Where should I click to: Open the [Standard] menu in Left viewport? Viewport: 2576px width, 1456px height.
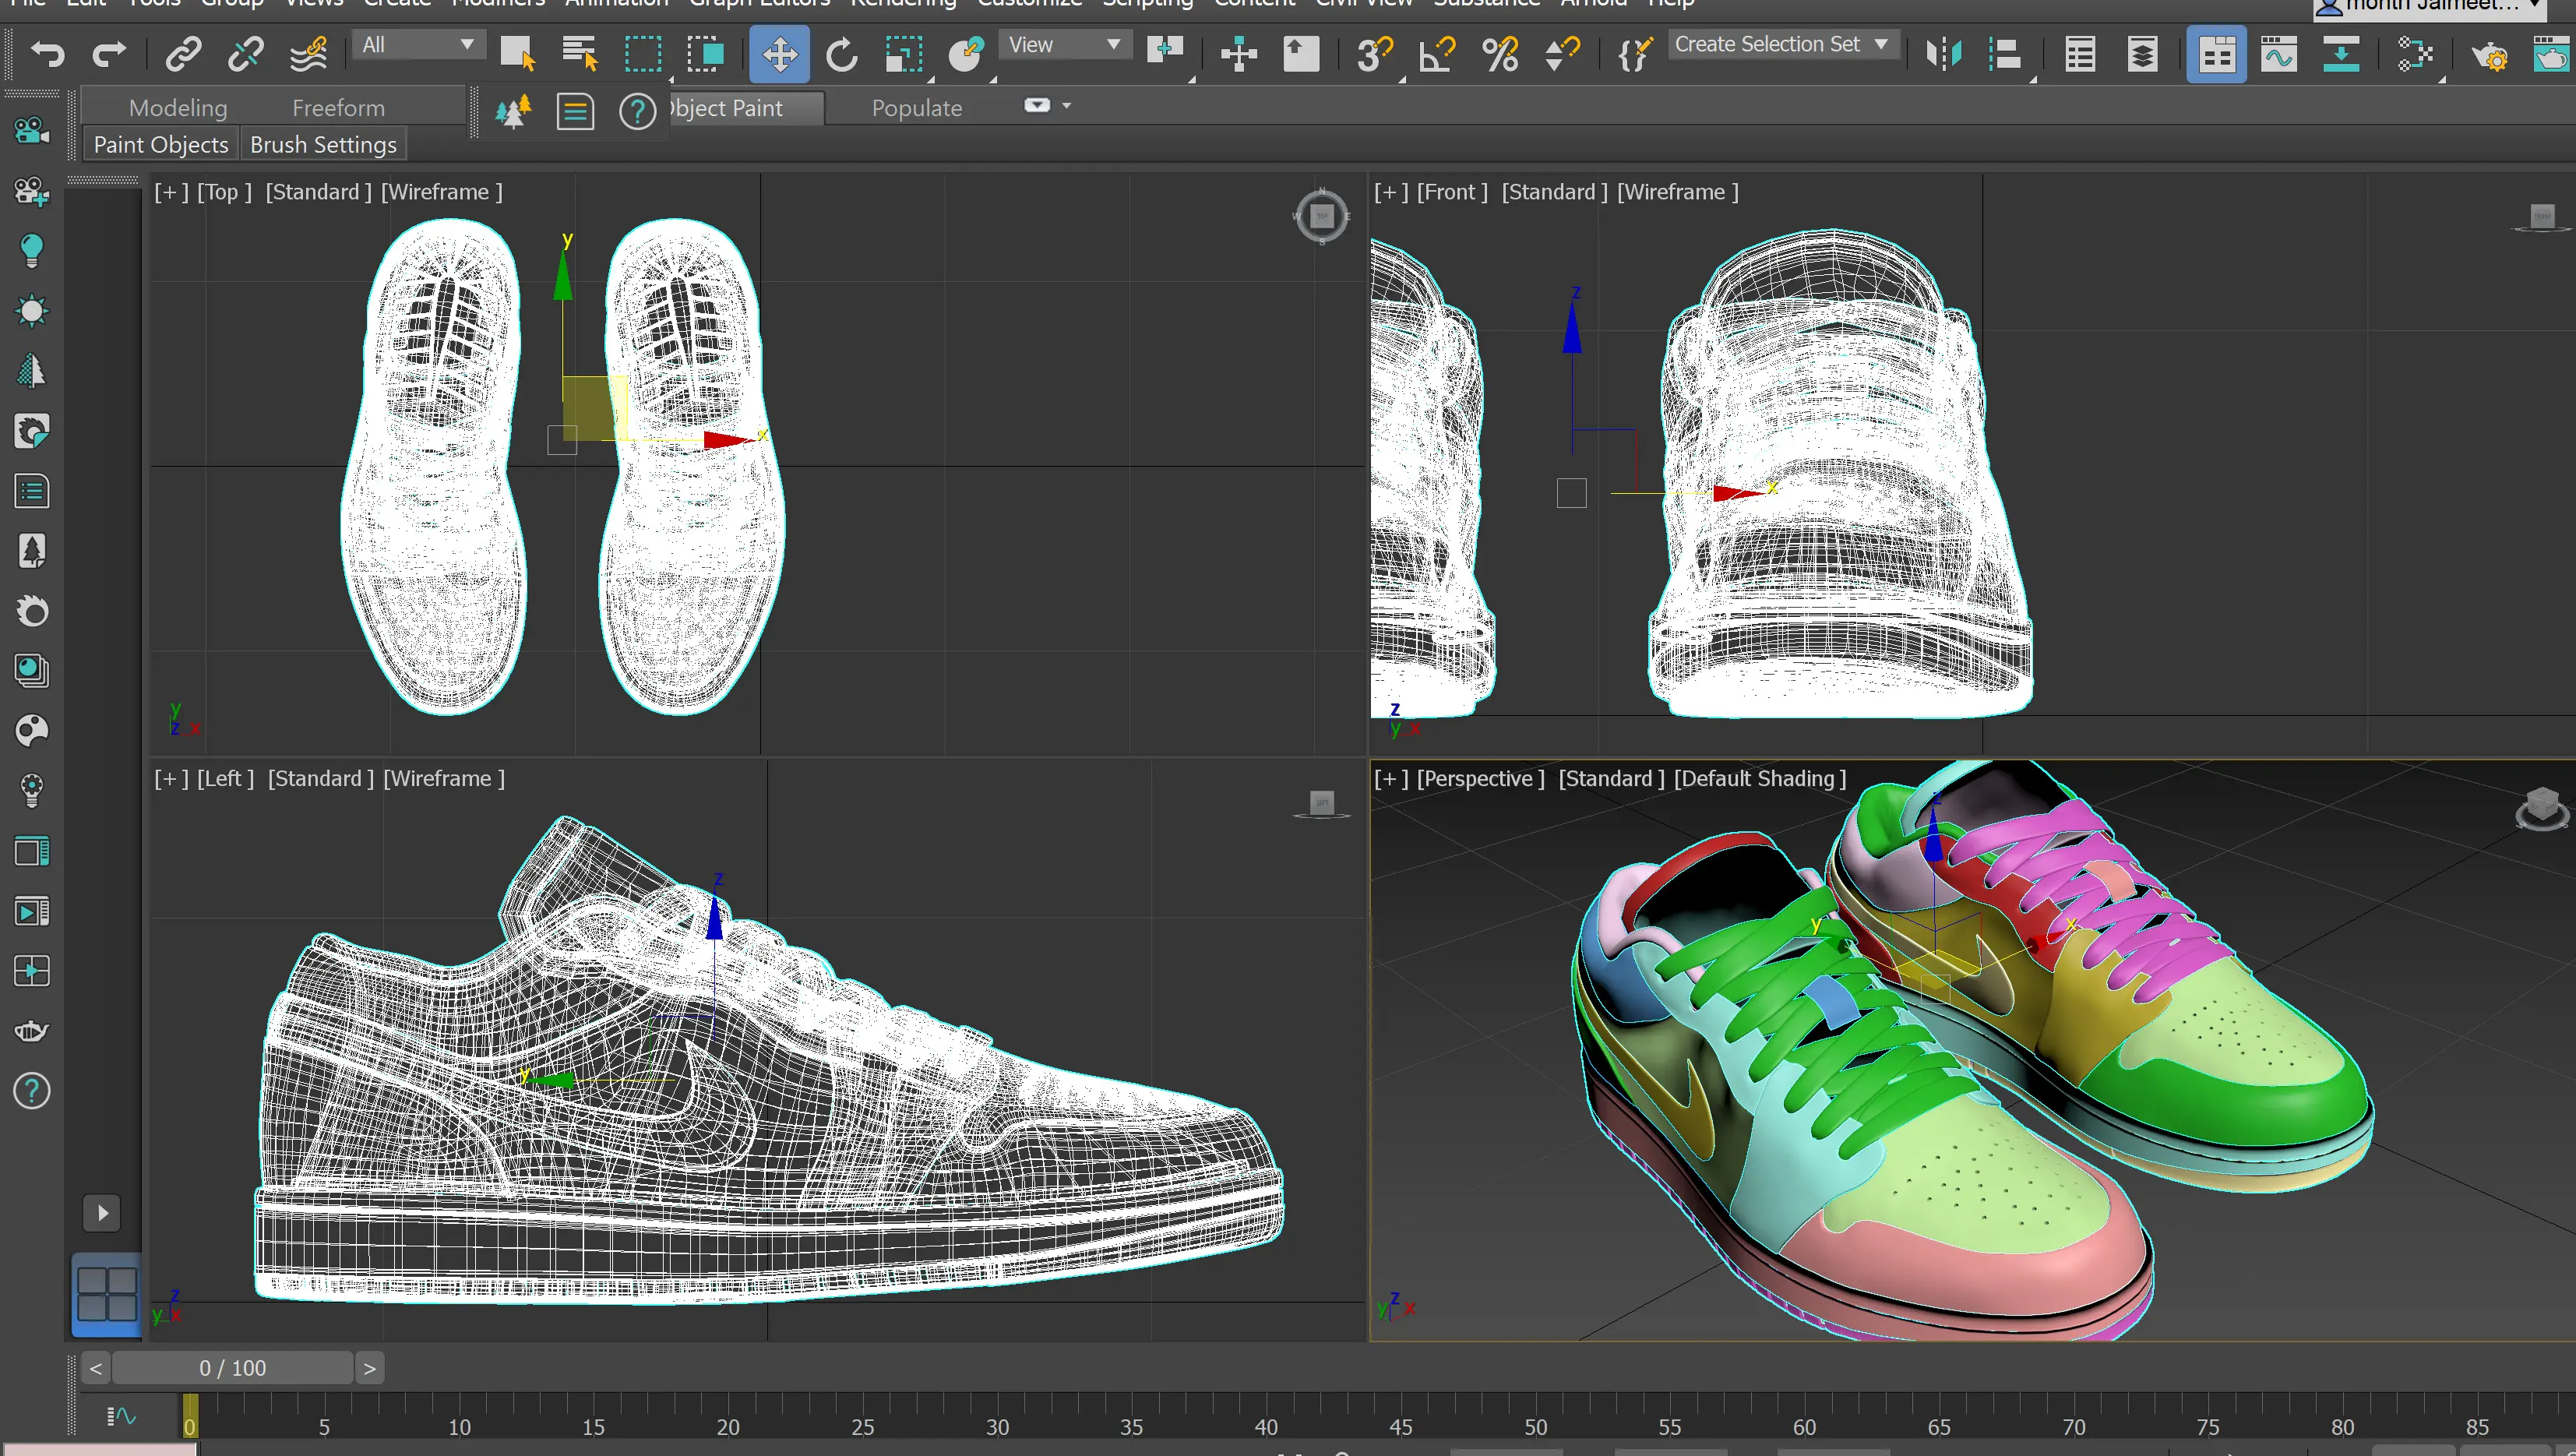321,778
